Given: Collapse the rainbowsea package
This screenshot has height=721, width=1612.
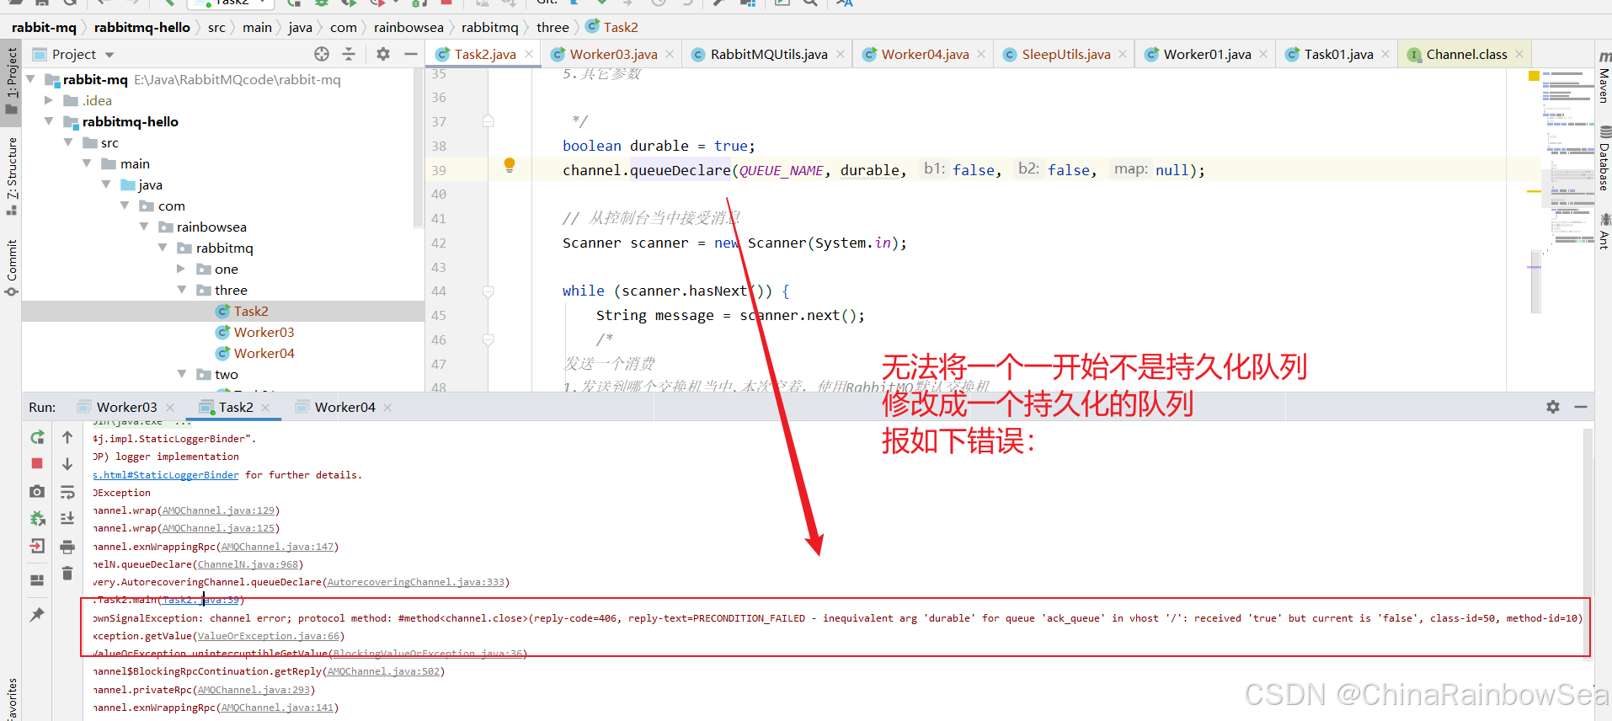Looking at the screenshot, I should click(144, 227).
